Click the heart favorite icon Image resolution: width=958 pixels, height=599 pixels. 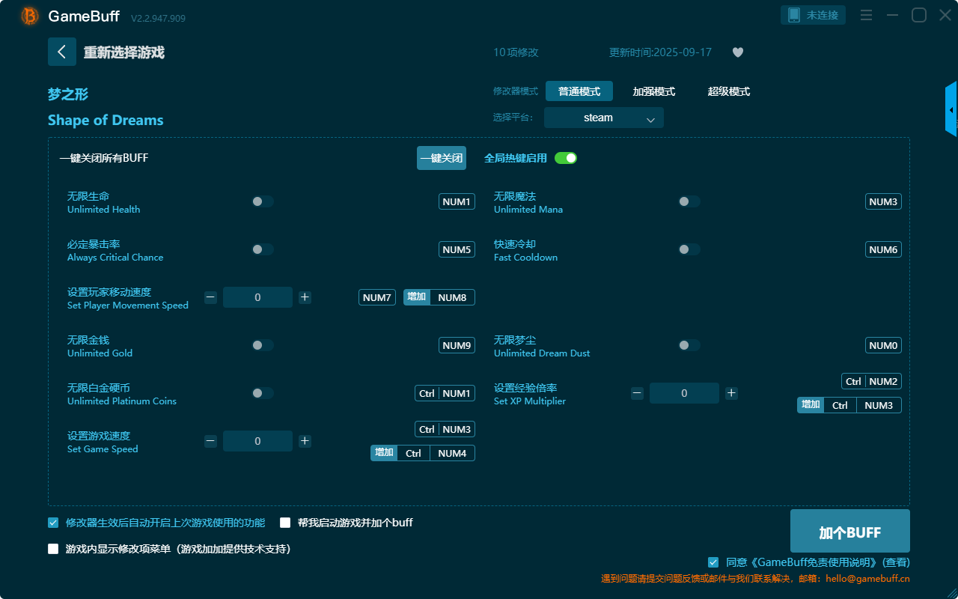[x=738, y=52]
